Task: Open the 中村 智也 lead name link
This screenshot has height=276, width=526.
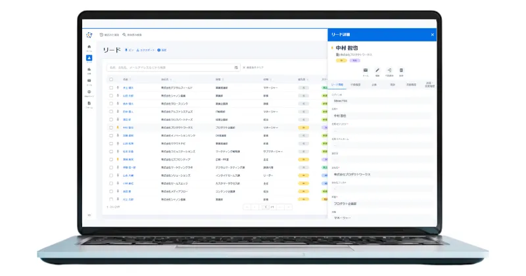Action: point(128,127)
